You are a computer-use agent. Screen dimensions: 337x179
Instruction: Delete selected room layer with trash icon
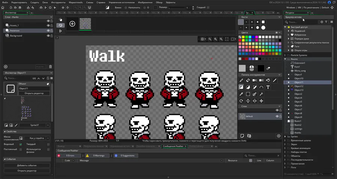[x=51, y=67]
